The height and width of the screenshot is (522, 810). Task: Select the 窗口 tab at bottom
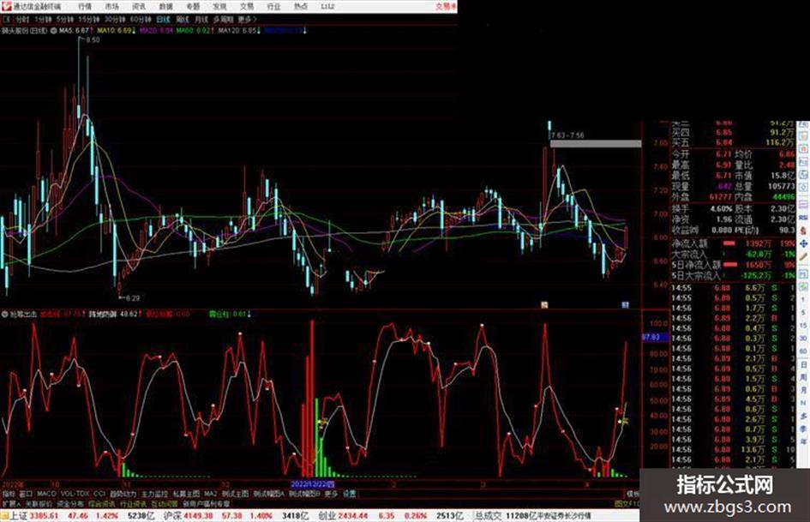pos(26,494)
